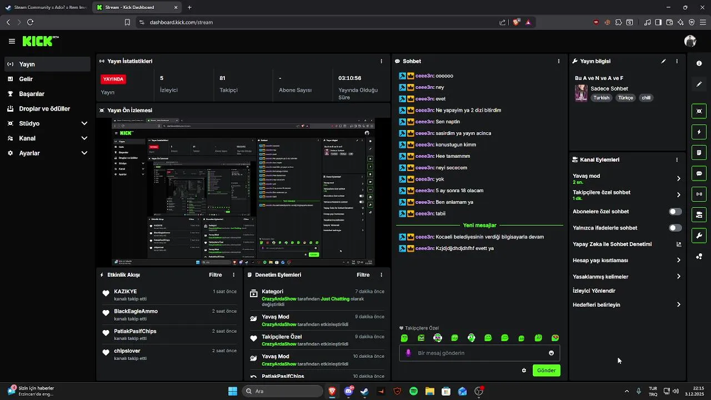Open Filtre in Etkinlik Akışı panel

(x=216, y=275)
